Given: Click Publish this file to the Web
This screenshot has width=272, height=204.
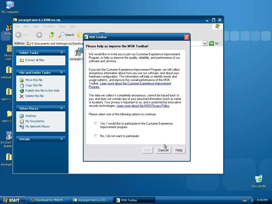Looking at the screenshot, I should tap(42, 91).
